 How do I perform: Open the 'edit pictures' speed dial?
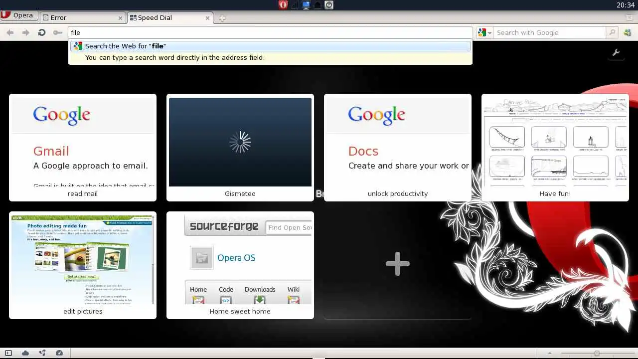(x=83, y=265)
